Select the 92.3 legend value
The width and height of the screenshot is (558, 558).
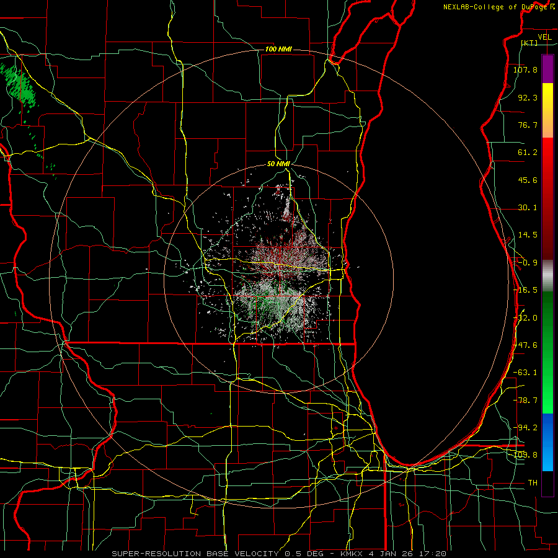528,97
